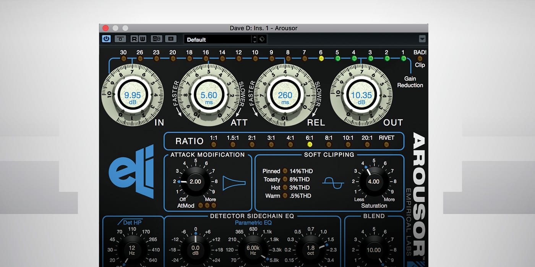535x267 pixels.
Task: Switch between A/B settings
Action: (157, 39)
